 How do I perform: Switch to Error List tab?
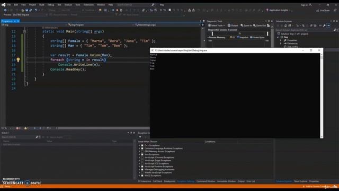click(x=251, y=181)
